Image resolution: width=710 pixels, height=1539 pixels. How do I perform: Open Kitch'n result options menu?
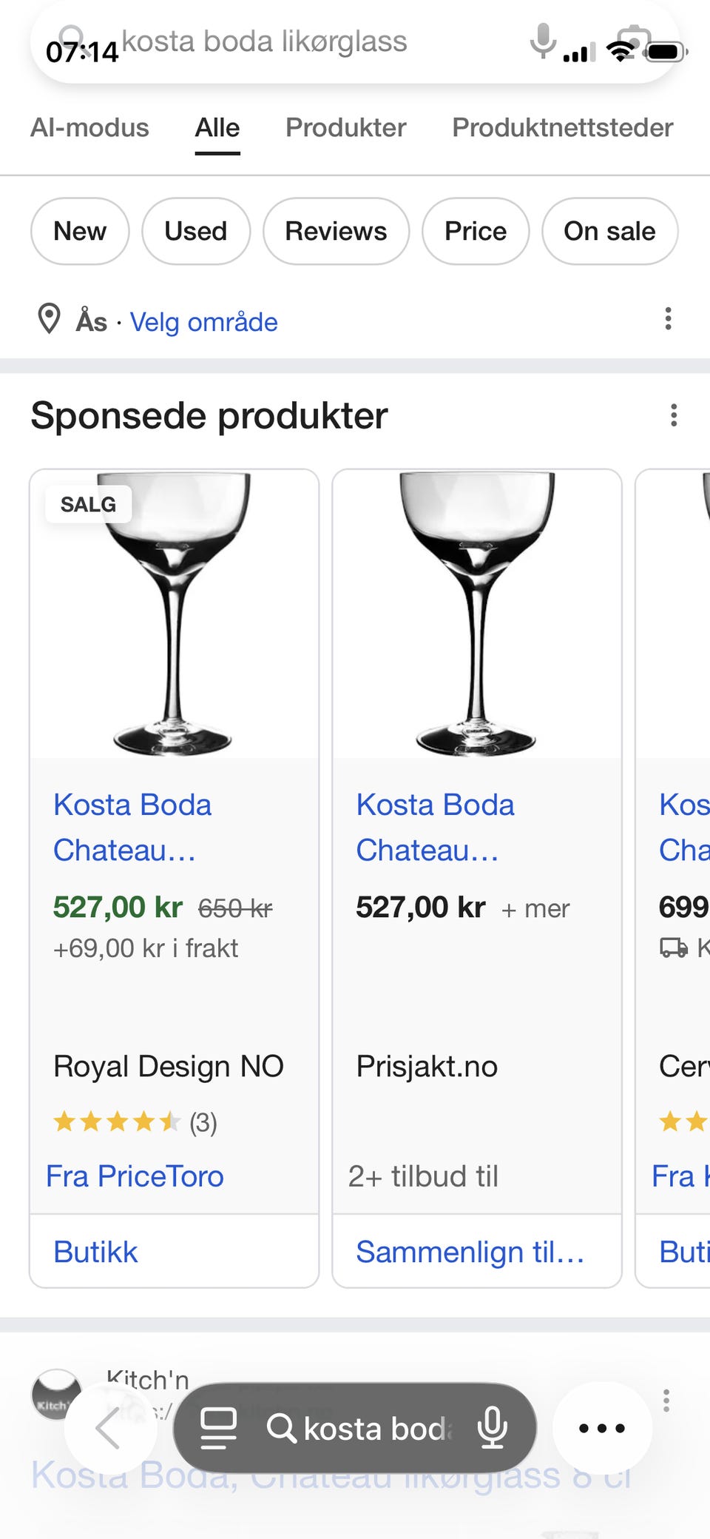coord(666,1400)
